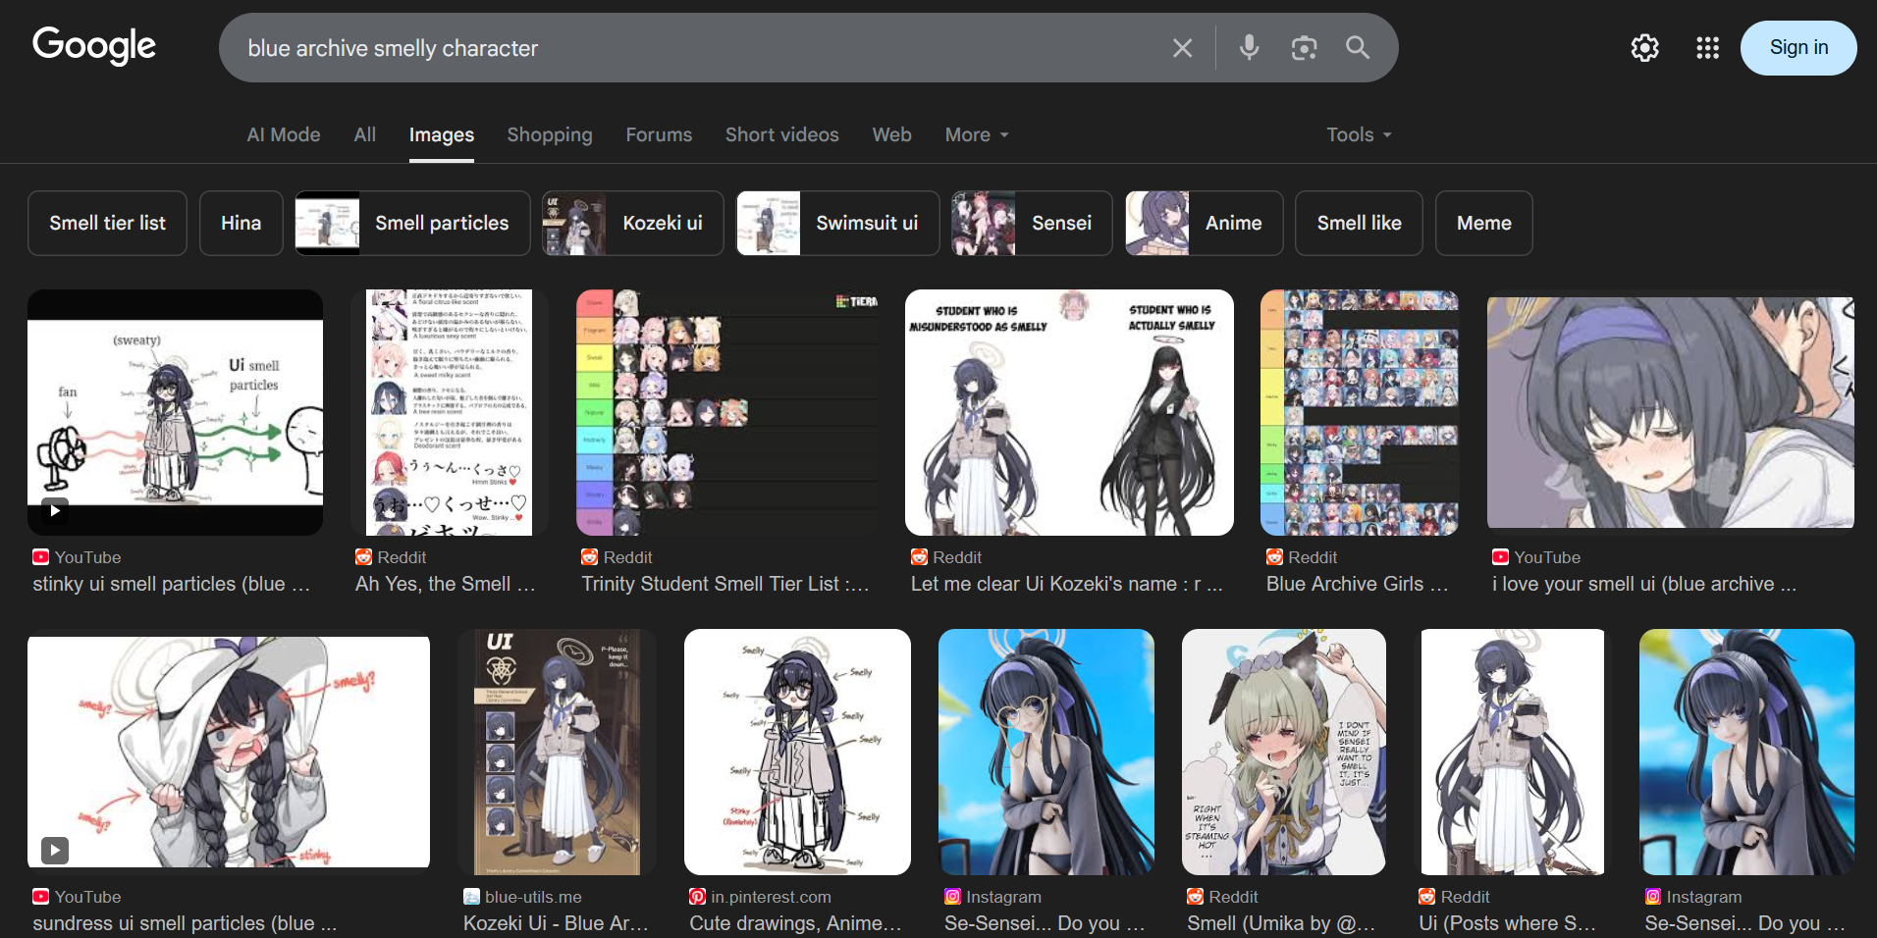Viewport: 1877px width, 938px height.
Task: Open the Blue Archive Girls tier list image
Action: point(1360,412)
